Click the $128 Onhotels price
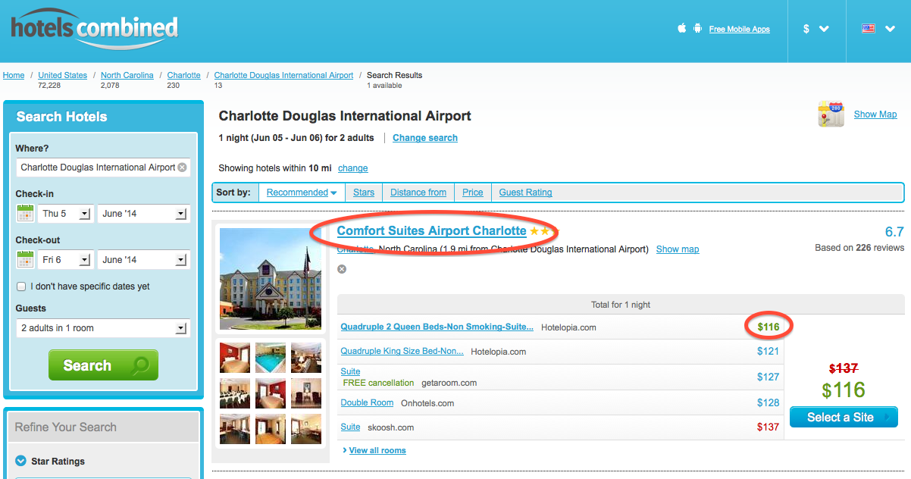The height and width of the screenshot is (479, 911). [769, 402]
